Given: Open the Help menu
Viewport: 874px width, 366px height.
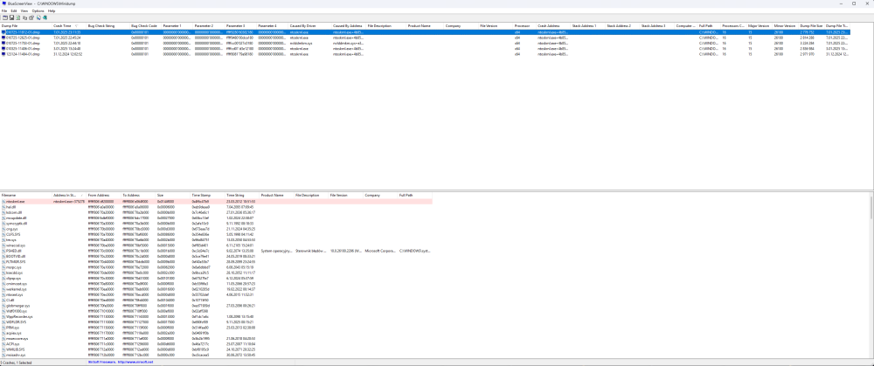Looking at the screenshot, I should coord(52,10).
